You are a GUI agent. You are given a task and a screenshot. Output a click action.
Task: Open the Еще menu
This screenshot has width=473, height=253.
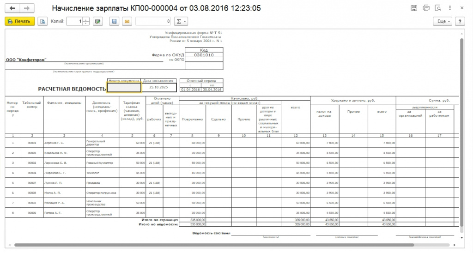coord(443,21)
